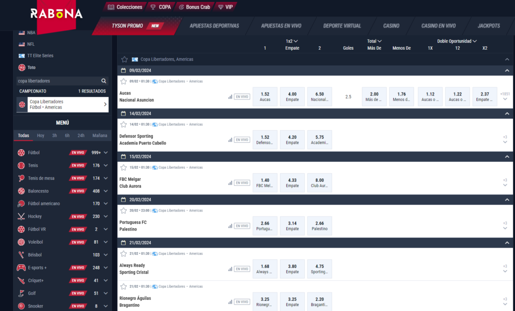Select the E-sports+ sidebar icon
The width and height of the screenshot is (515, 311).
(21, 267)
